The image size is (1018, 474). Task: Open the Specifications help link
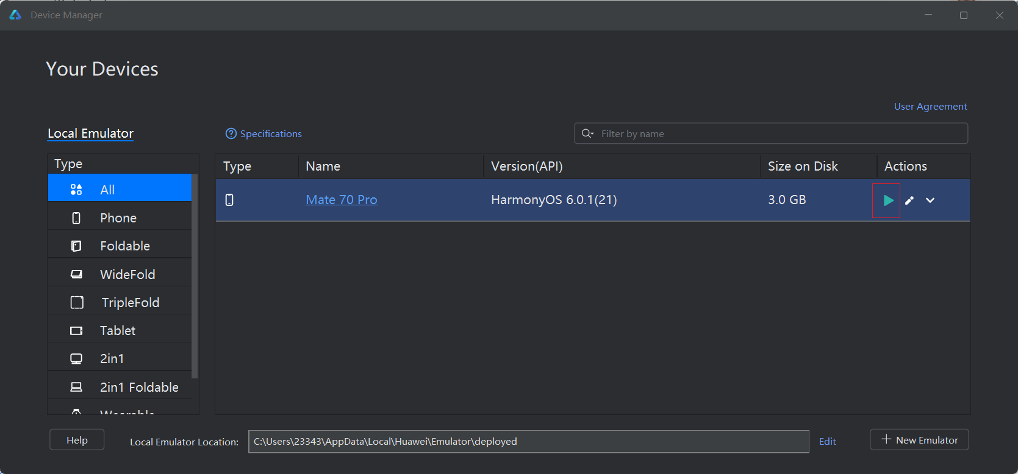(x=271, y=133)
